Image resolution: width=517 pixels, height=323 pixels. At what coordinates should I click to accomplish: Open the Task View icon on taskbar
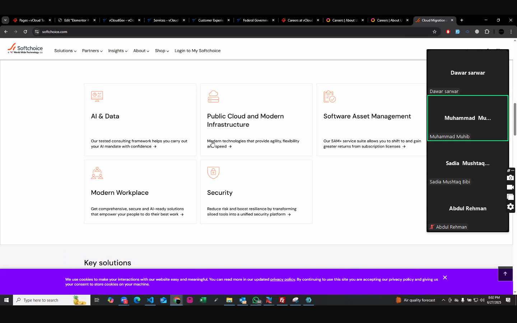pos(97,300)
